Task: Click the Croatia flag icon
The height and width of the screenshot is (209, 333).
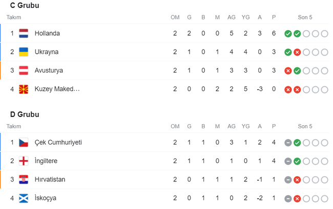Action: tap(24, 179)
